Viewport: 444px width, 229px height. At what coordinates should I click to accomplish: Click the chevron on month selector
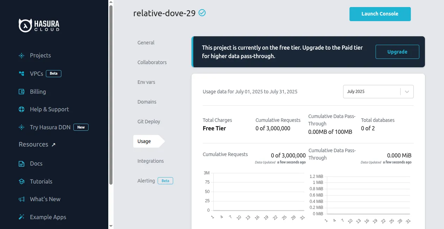pyautogui.click(x=407, y=92)
